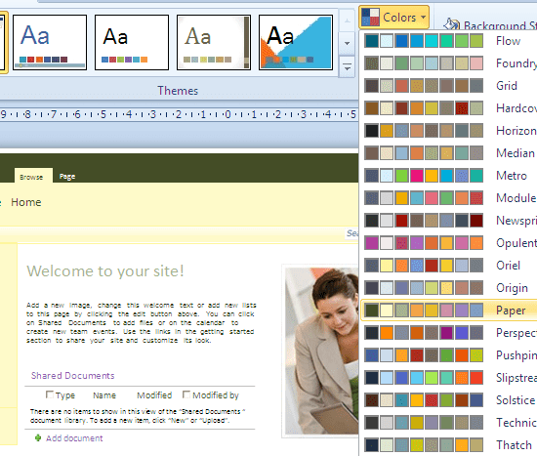Viewport: 537px width, 456px height.
Task: Select the Opulent color scheme
Action: (449, 243)
